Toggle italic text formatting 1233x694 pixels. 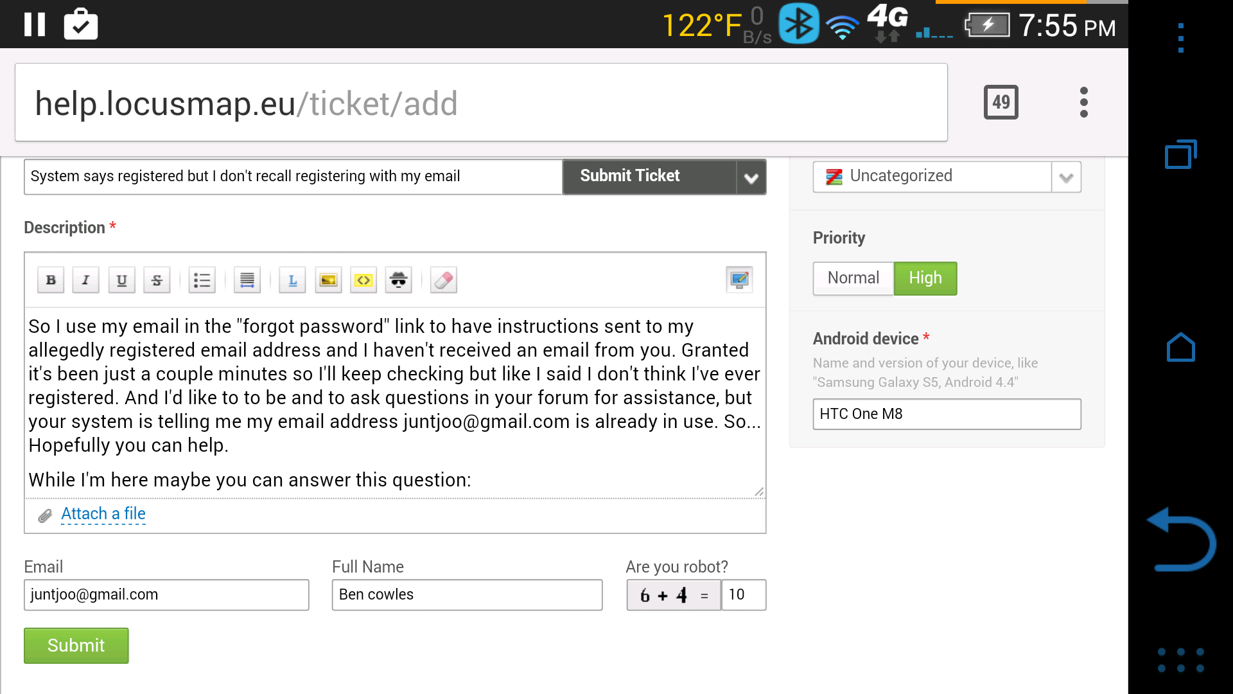tap(85, 280)
